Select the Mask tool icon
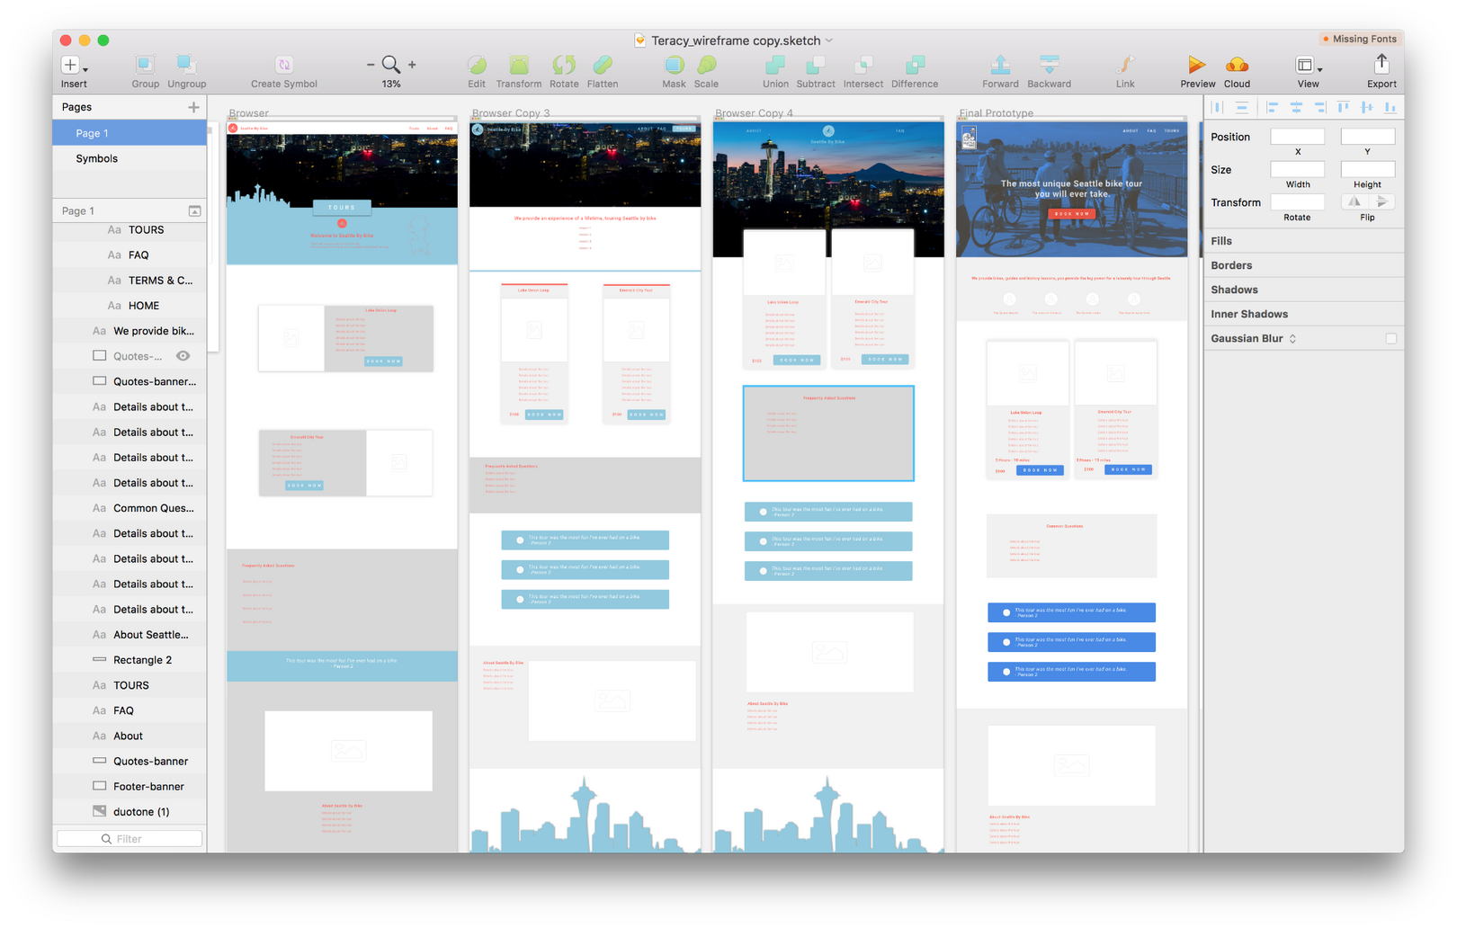The height and width of the screenshot is (928, 1457). [x=674, y=65]
